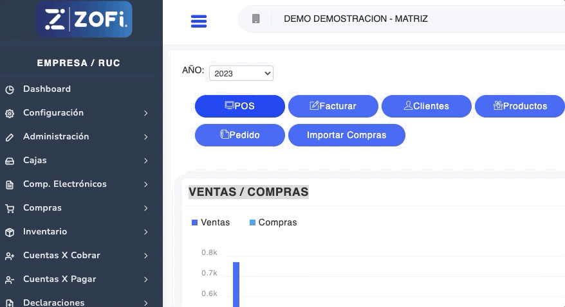Open the AÑO 2023 dropdown

pyautogui.click(x=241, y=73)
